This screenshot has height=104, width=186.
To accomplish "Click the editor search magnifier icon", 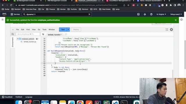I will (13, 34).
